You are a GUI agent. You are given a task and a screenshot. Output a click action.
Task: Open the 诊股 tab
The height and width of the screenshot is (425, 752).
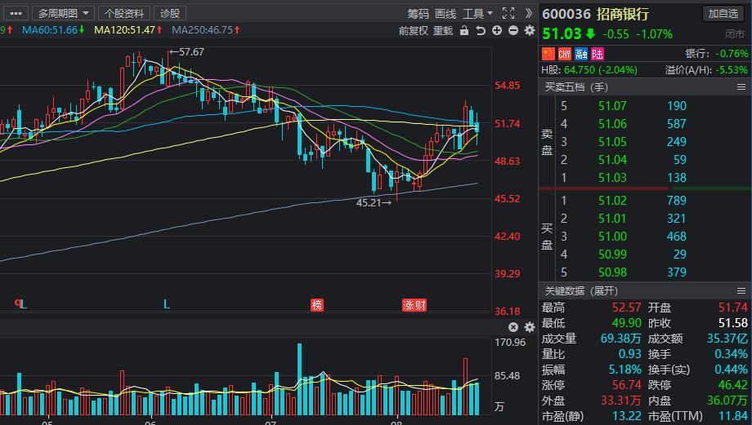170,13
